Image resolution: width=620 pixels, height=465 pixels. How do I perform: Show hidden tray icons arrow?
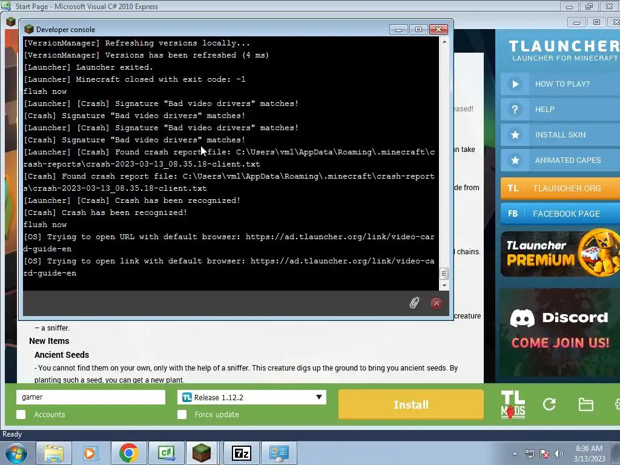515,453
